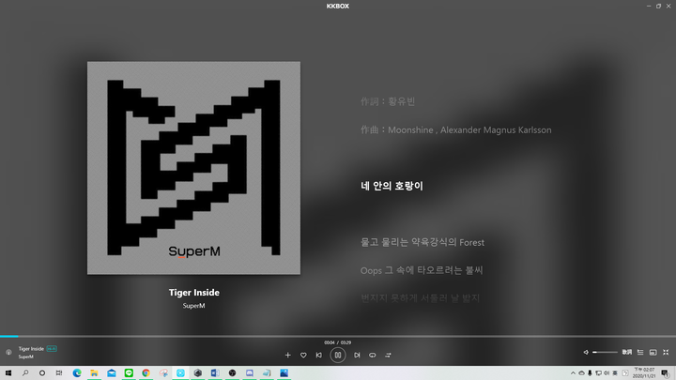Toggle the lyrics (歌詞) display

point(627,353)
